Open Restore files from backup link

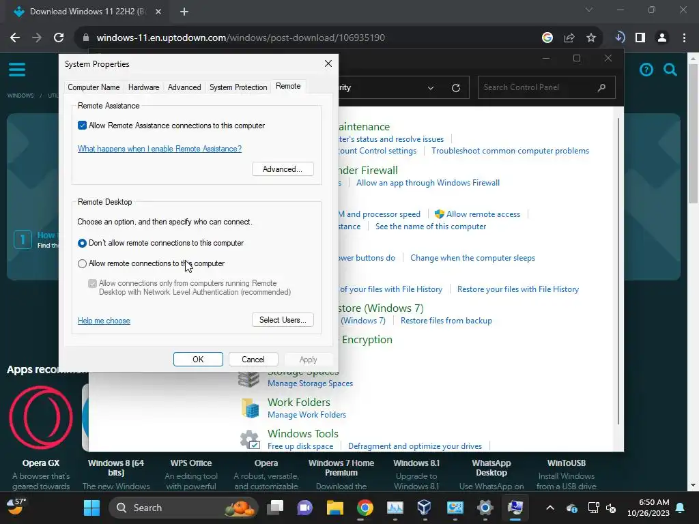[x=446, y=321]
